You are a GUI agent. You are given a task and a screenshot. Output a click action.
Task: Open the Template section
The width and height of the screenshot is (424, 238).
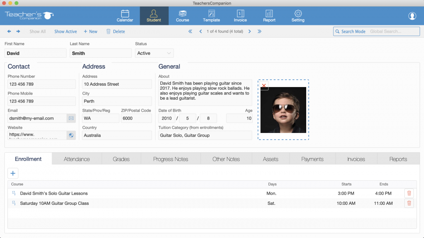point(212,16)
